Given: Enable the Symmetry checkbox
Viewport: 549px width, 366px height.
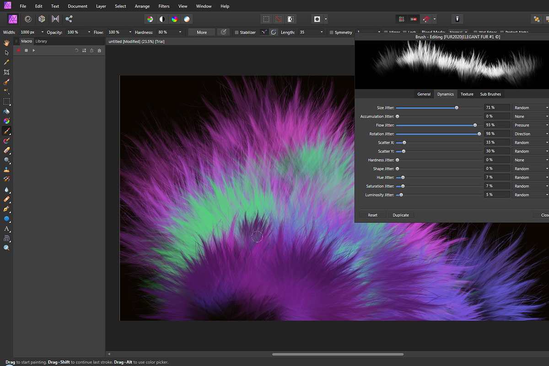Looking at the screenshot, I should click(331, 32).
